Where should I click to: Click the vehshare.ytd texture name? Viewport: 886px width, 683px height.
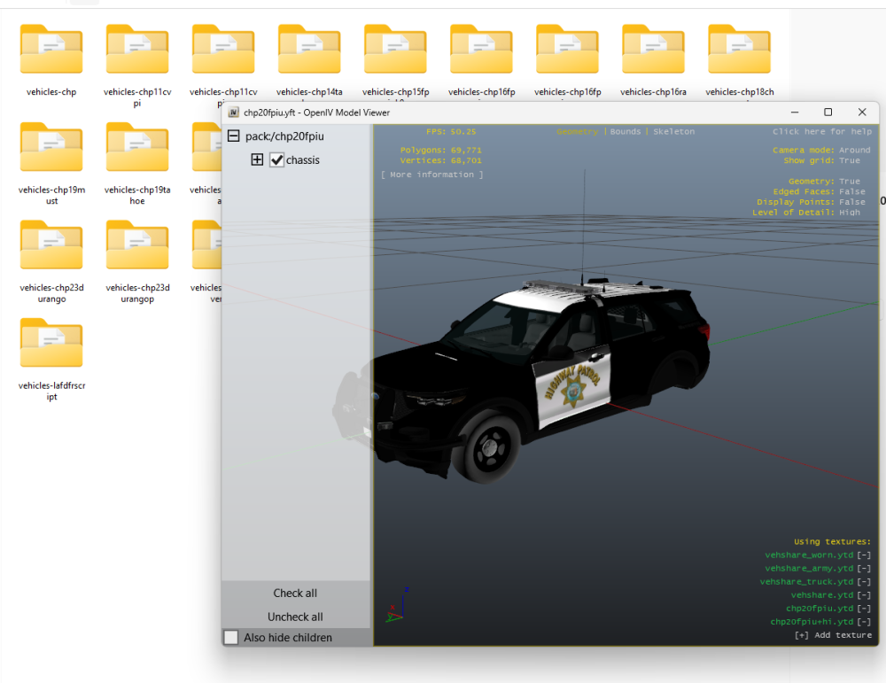pyautogui.click(x=822, y=595)
